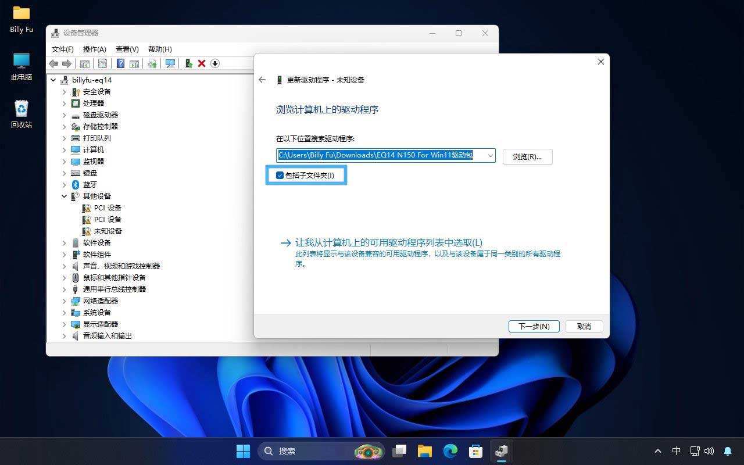Click the 下一步(N) button

[534, 326]
